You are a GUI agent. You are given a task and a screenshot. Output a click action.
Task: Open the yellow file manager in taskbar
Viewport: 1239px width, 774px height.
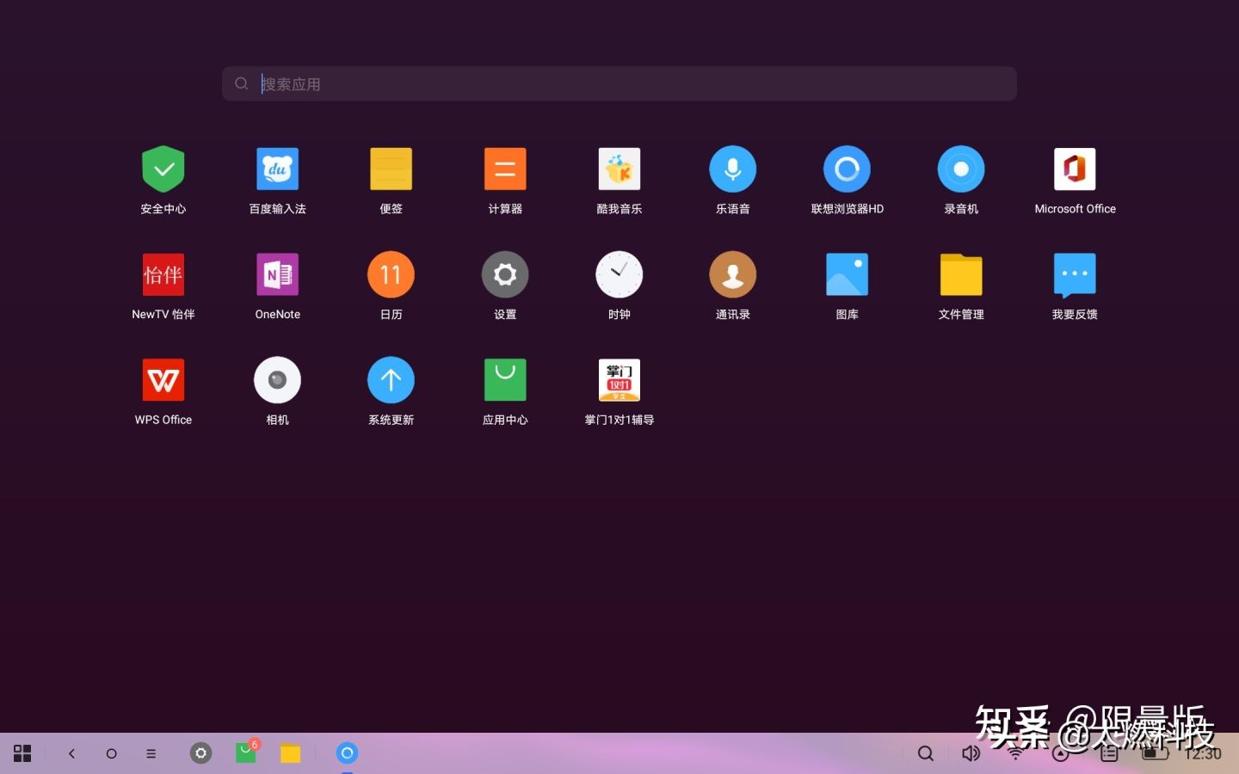tap(291, 753)
